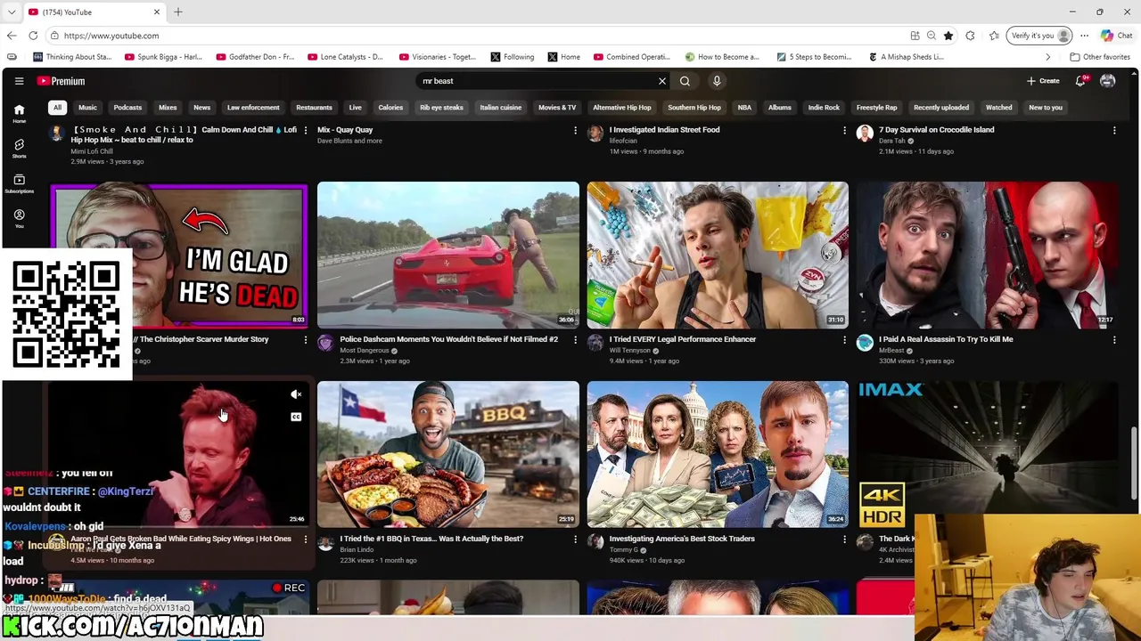Viewport: 1141px width, 641px height.
Task: Open options for Police Dashcam video
Action: coord(575,340)
